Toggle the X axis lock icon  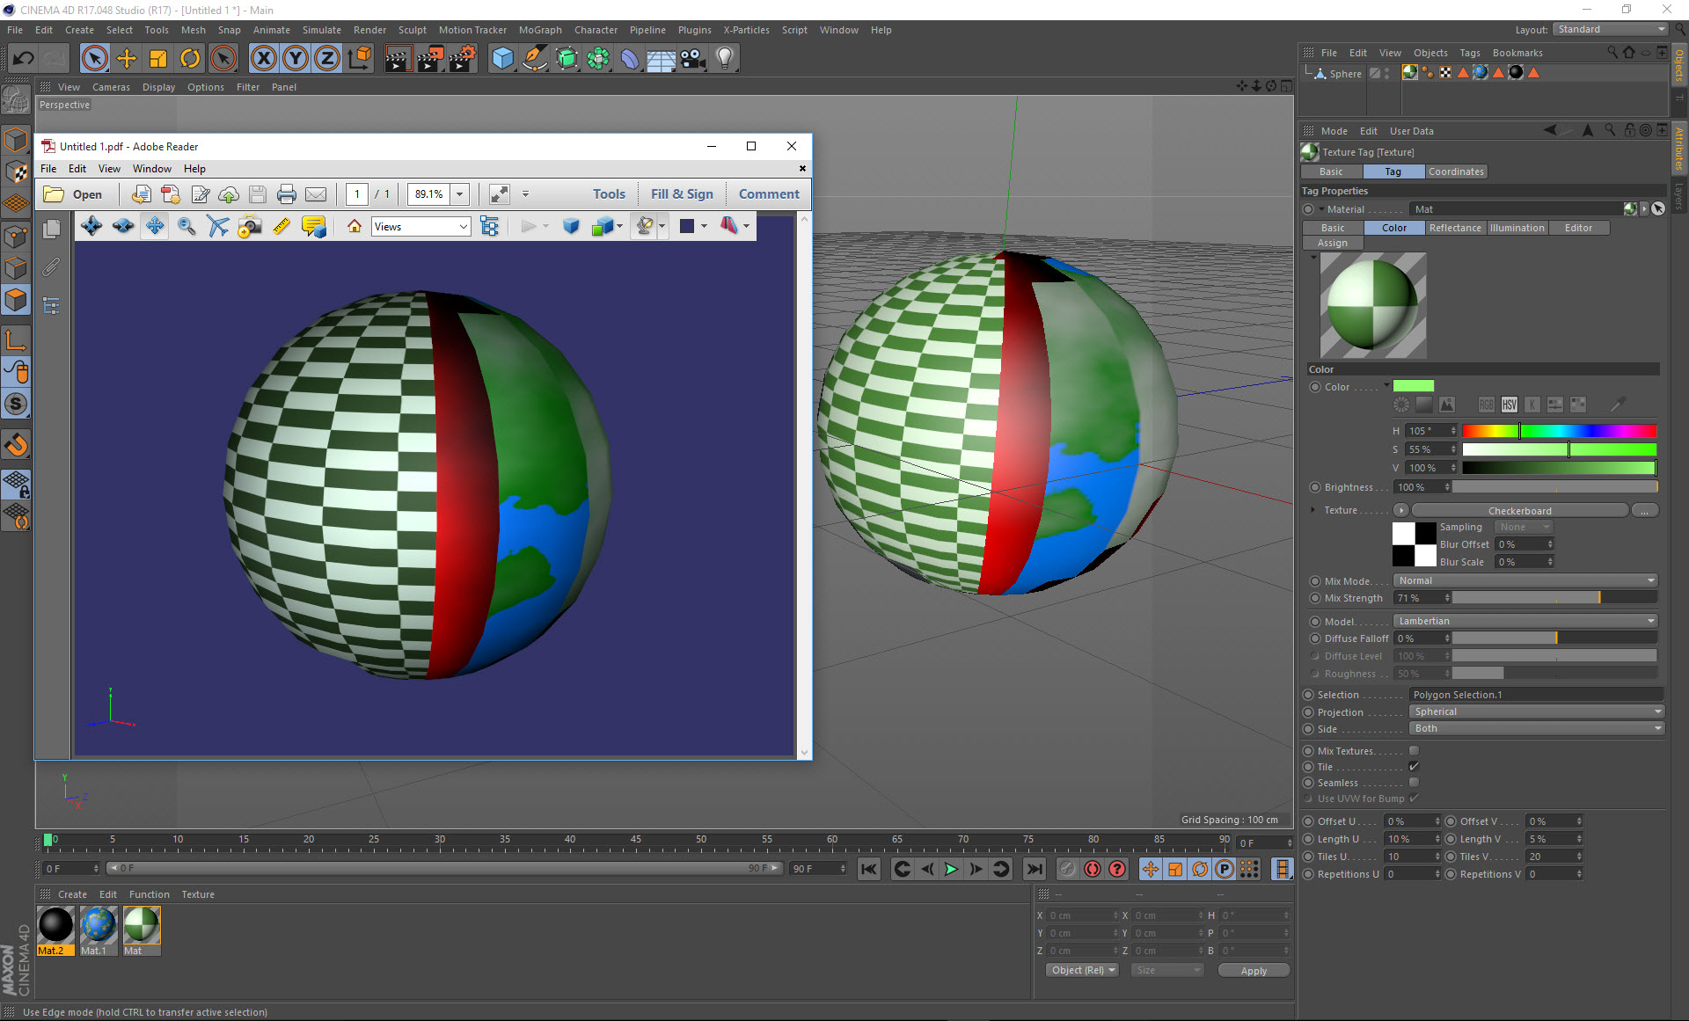click(263, 59)
